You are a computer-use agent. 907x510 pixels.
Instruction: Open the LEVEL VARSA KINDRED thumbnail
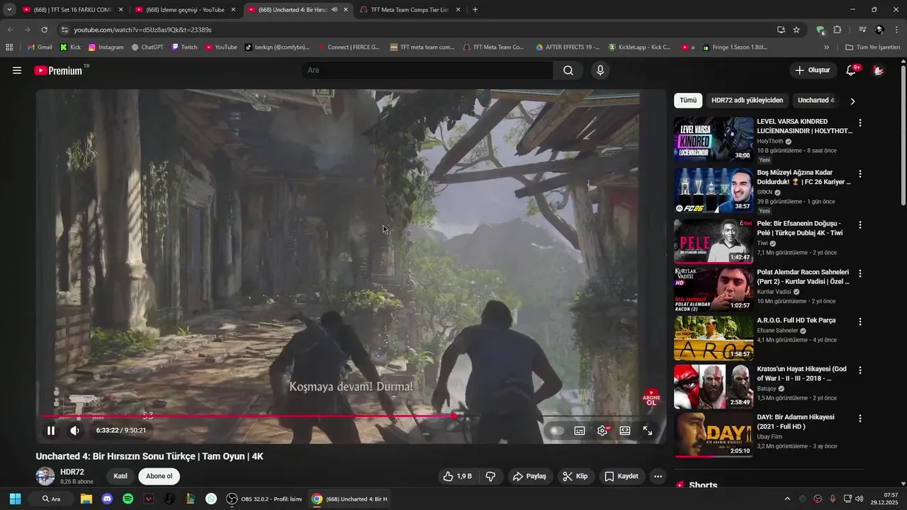714,140
